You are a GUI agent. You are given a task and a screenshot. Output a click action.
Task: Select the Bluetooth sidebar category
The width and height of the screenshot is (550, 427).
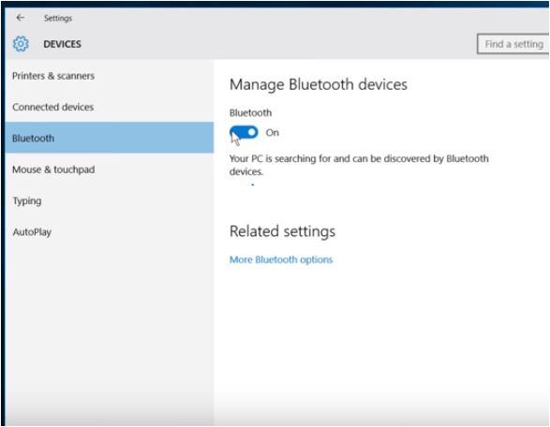coord(110,138)
